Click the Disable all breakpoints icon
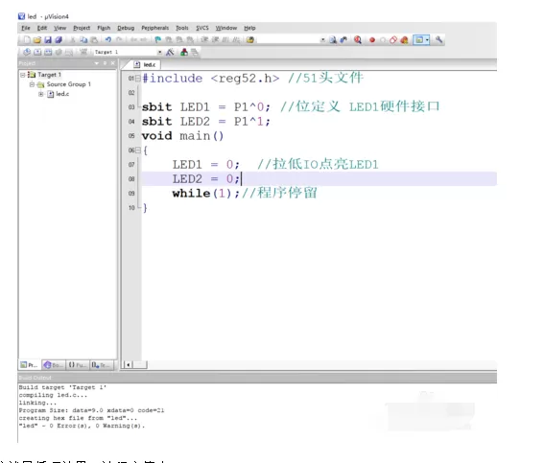The image size is (544, 463). coord(393,40)
